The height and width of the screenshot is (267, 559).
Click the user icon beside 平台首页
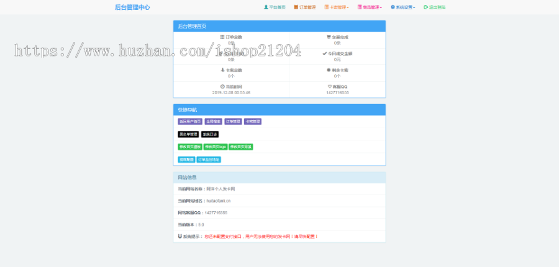coord(266,7)
